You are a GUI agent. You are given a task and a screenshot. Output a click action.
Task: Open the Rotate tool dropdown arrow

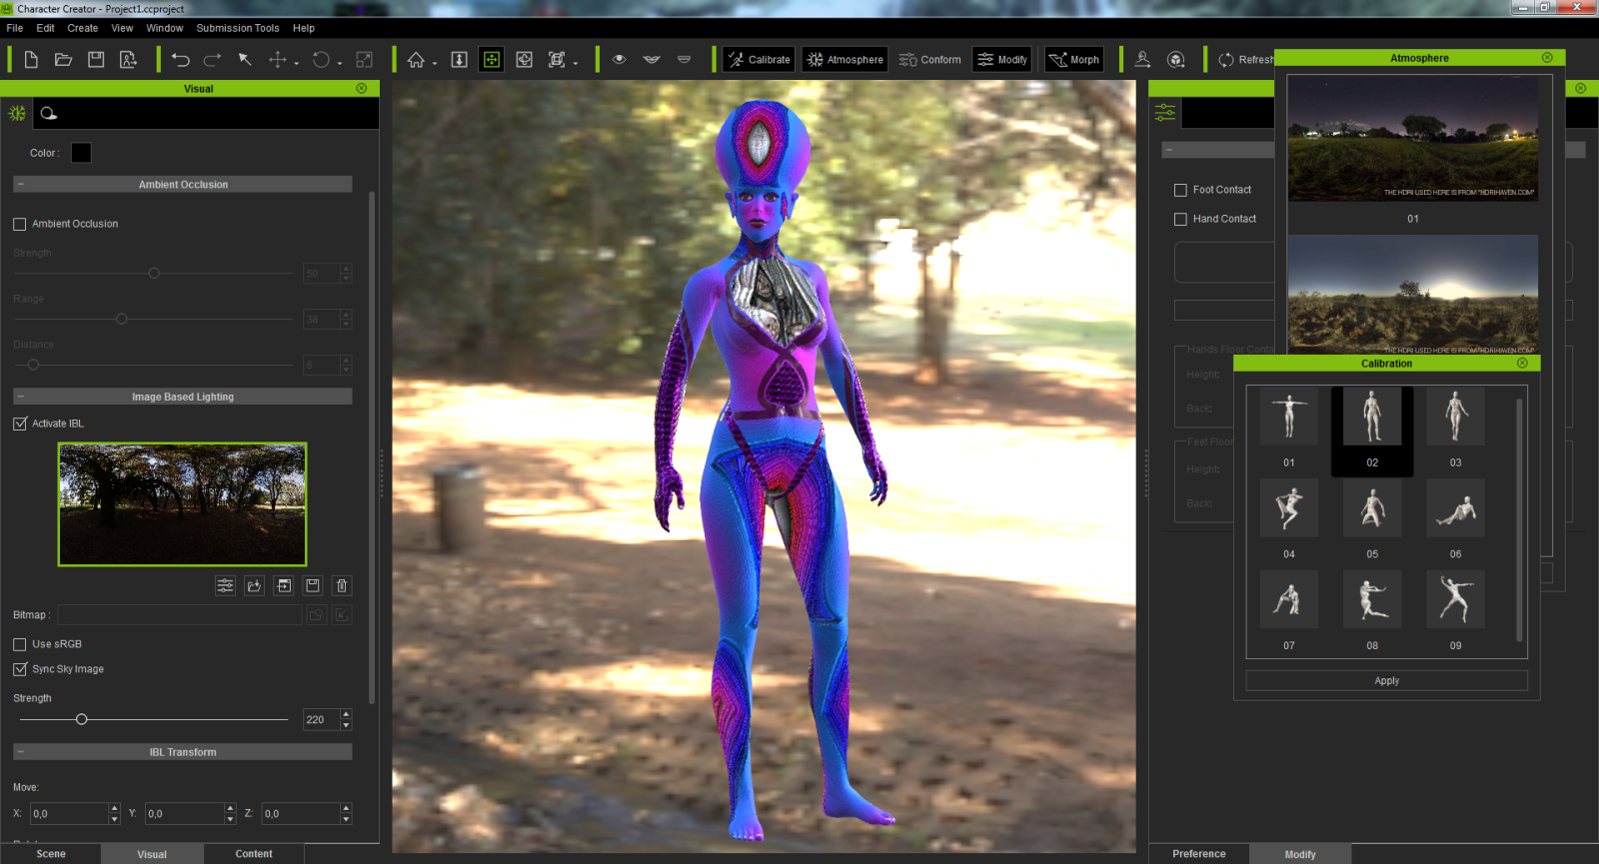point(340,63)
